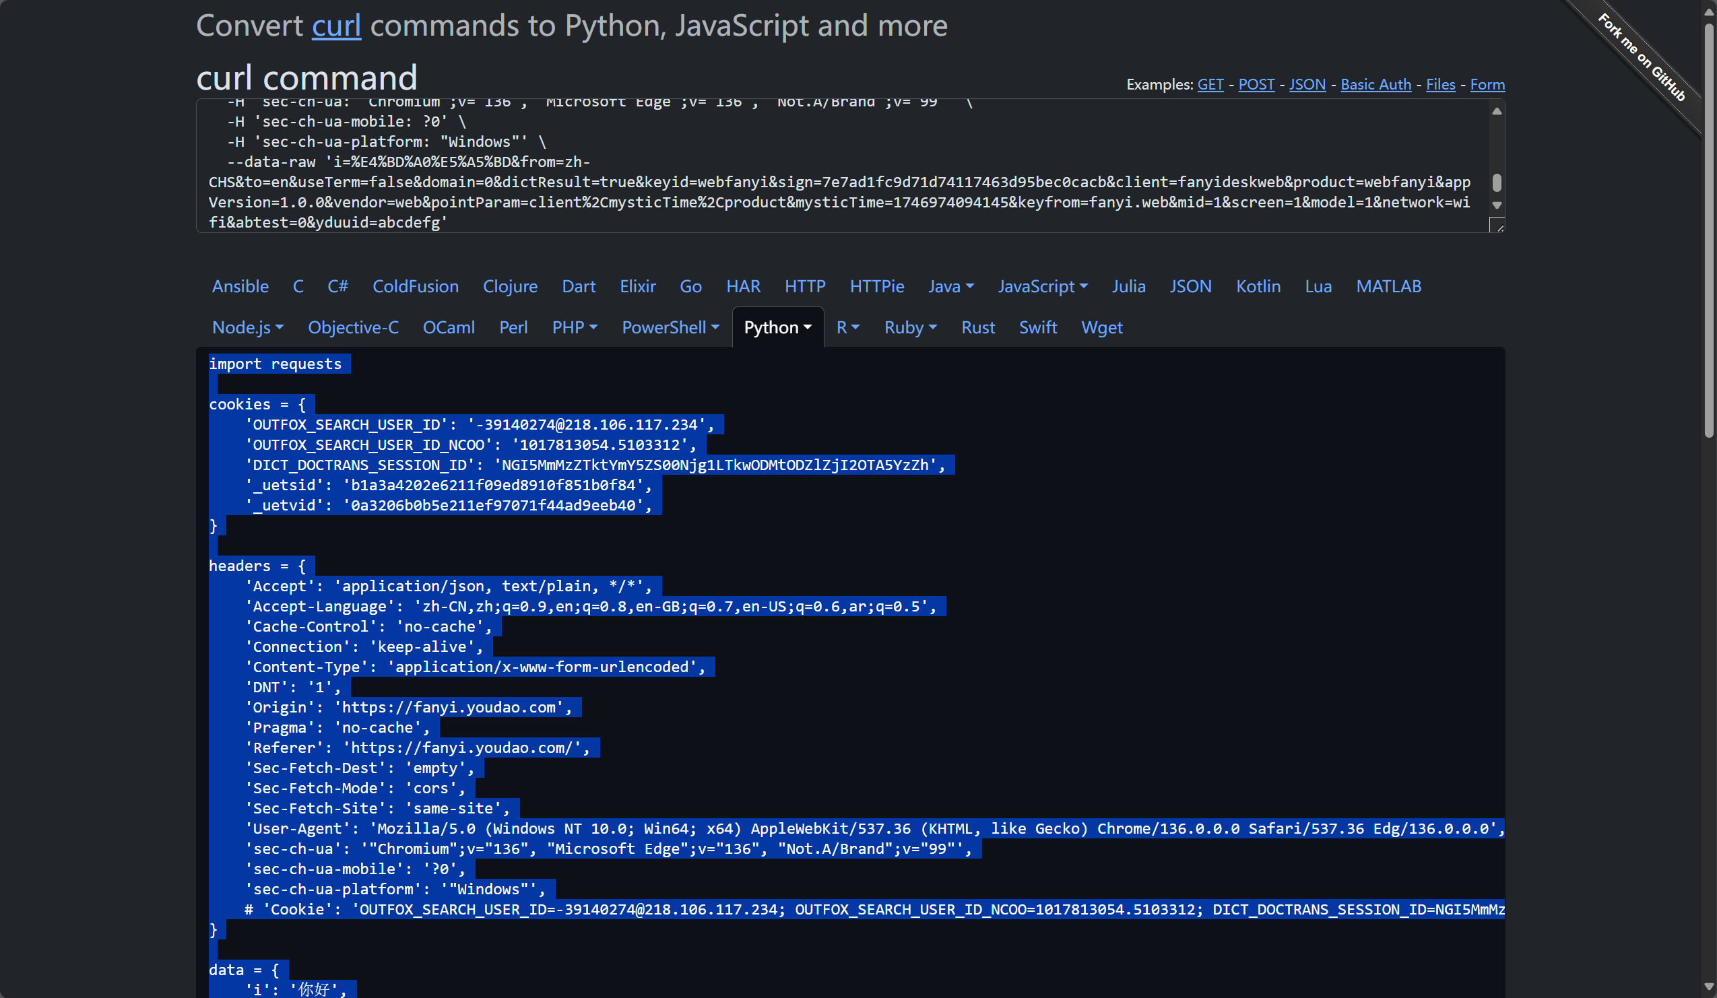Open the curl hyperlink in heading

click(x=336, y=26)
